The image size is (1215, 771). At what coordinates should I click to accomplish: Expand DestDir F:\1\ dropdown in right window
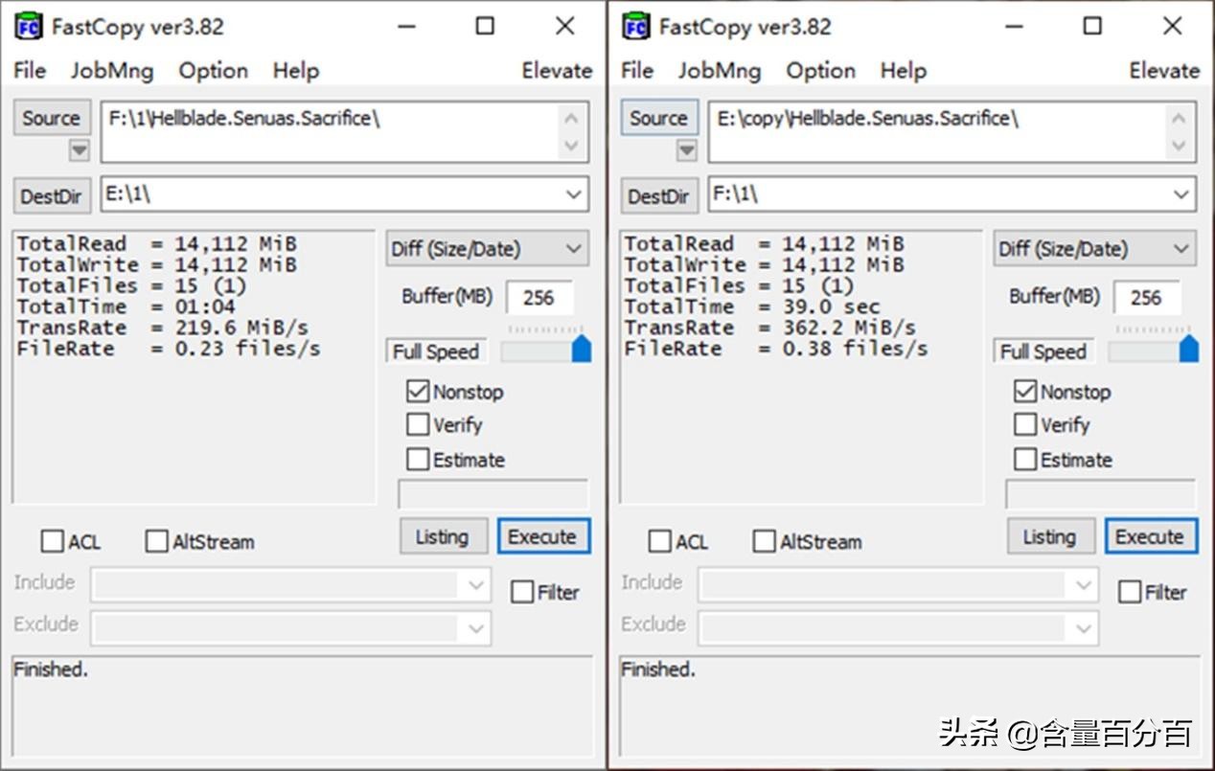tap(1181, 194)
